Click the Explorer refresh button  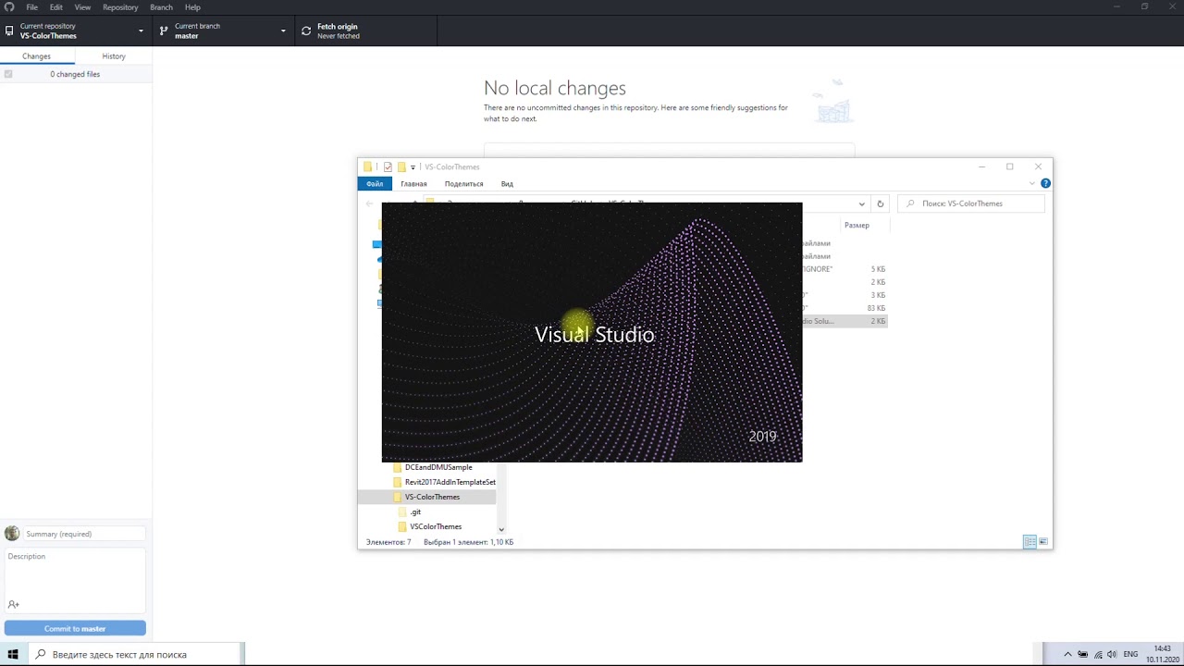(x=881, y=203)
